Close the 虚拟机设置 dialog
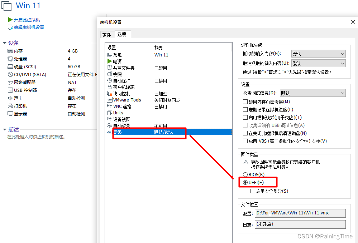 click(x=353, y=22)
